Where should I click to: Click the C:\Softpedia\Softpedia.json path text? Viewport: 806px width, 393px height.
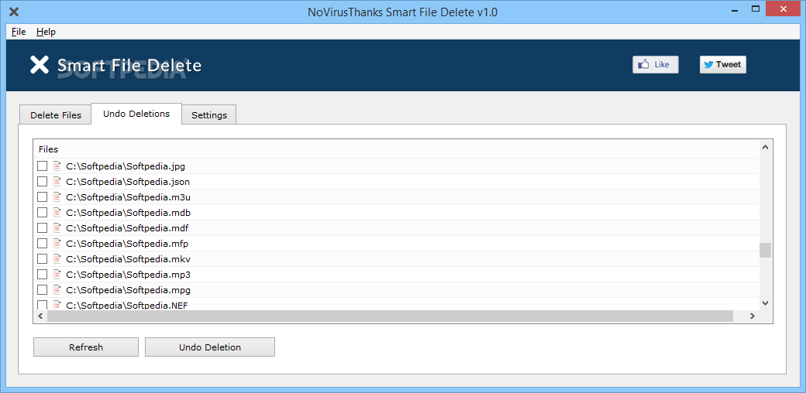(128, 182)
